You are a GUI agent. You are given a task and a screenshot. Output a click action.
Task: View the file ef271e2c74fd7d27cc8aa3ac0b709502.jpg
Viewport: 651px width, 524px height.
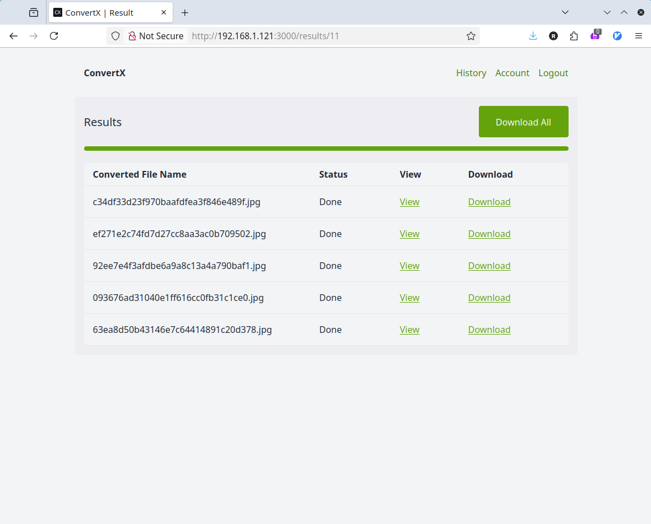click(x=409, y=234)
